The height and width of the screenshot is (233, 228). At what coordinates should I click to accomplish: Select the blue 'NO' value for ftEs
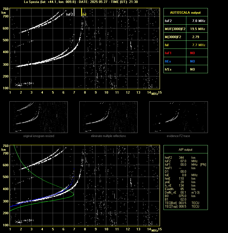tap(193, 61)
